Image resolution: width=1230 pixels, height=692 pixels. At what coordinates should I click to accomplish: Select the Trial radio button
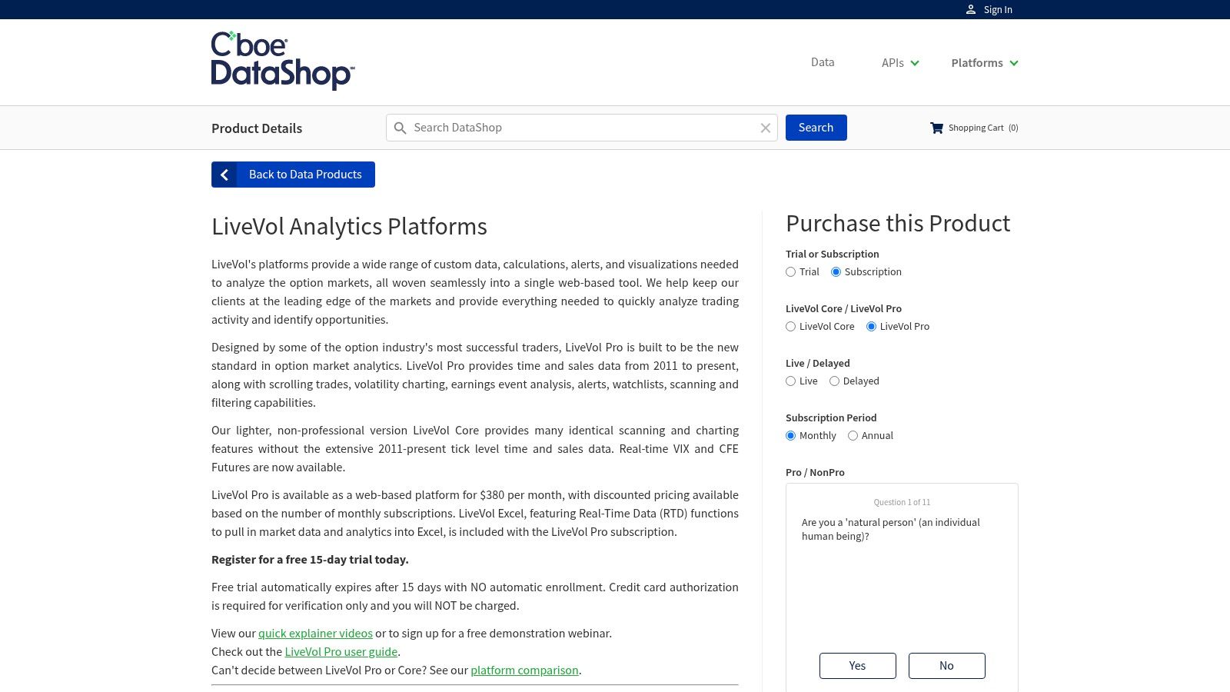(790, 272)
